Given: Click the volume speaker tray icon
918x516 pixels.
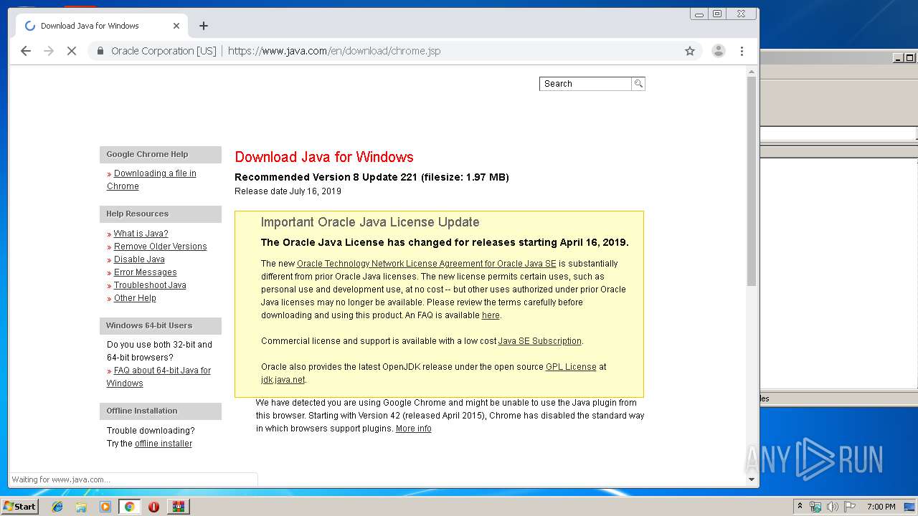Looking at the screenshot, I should (x=833, y=507).
